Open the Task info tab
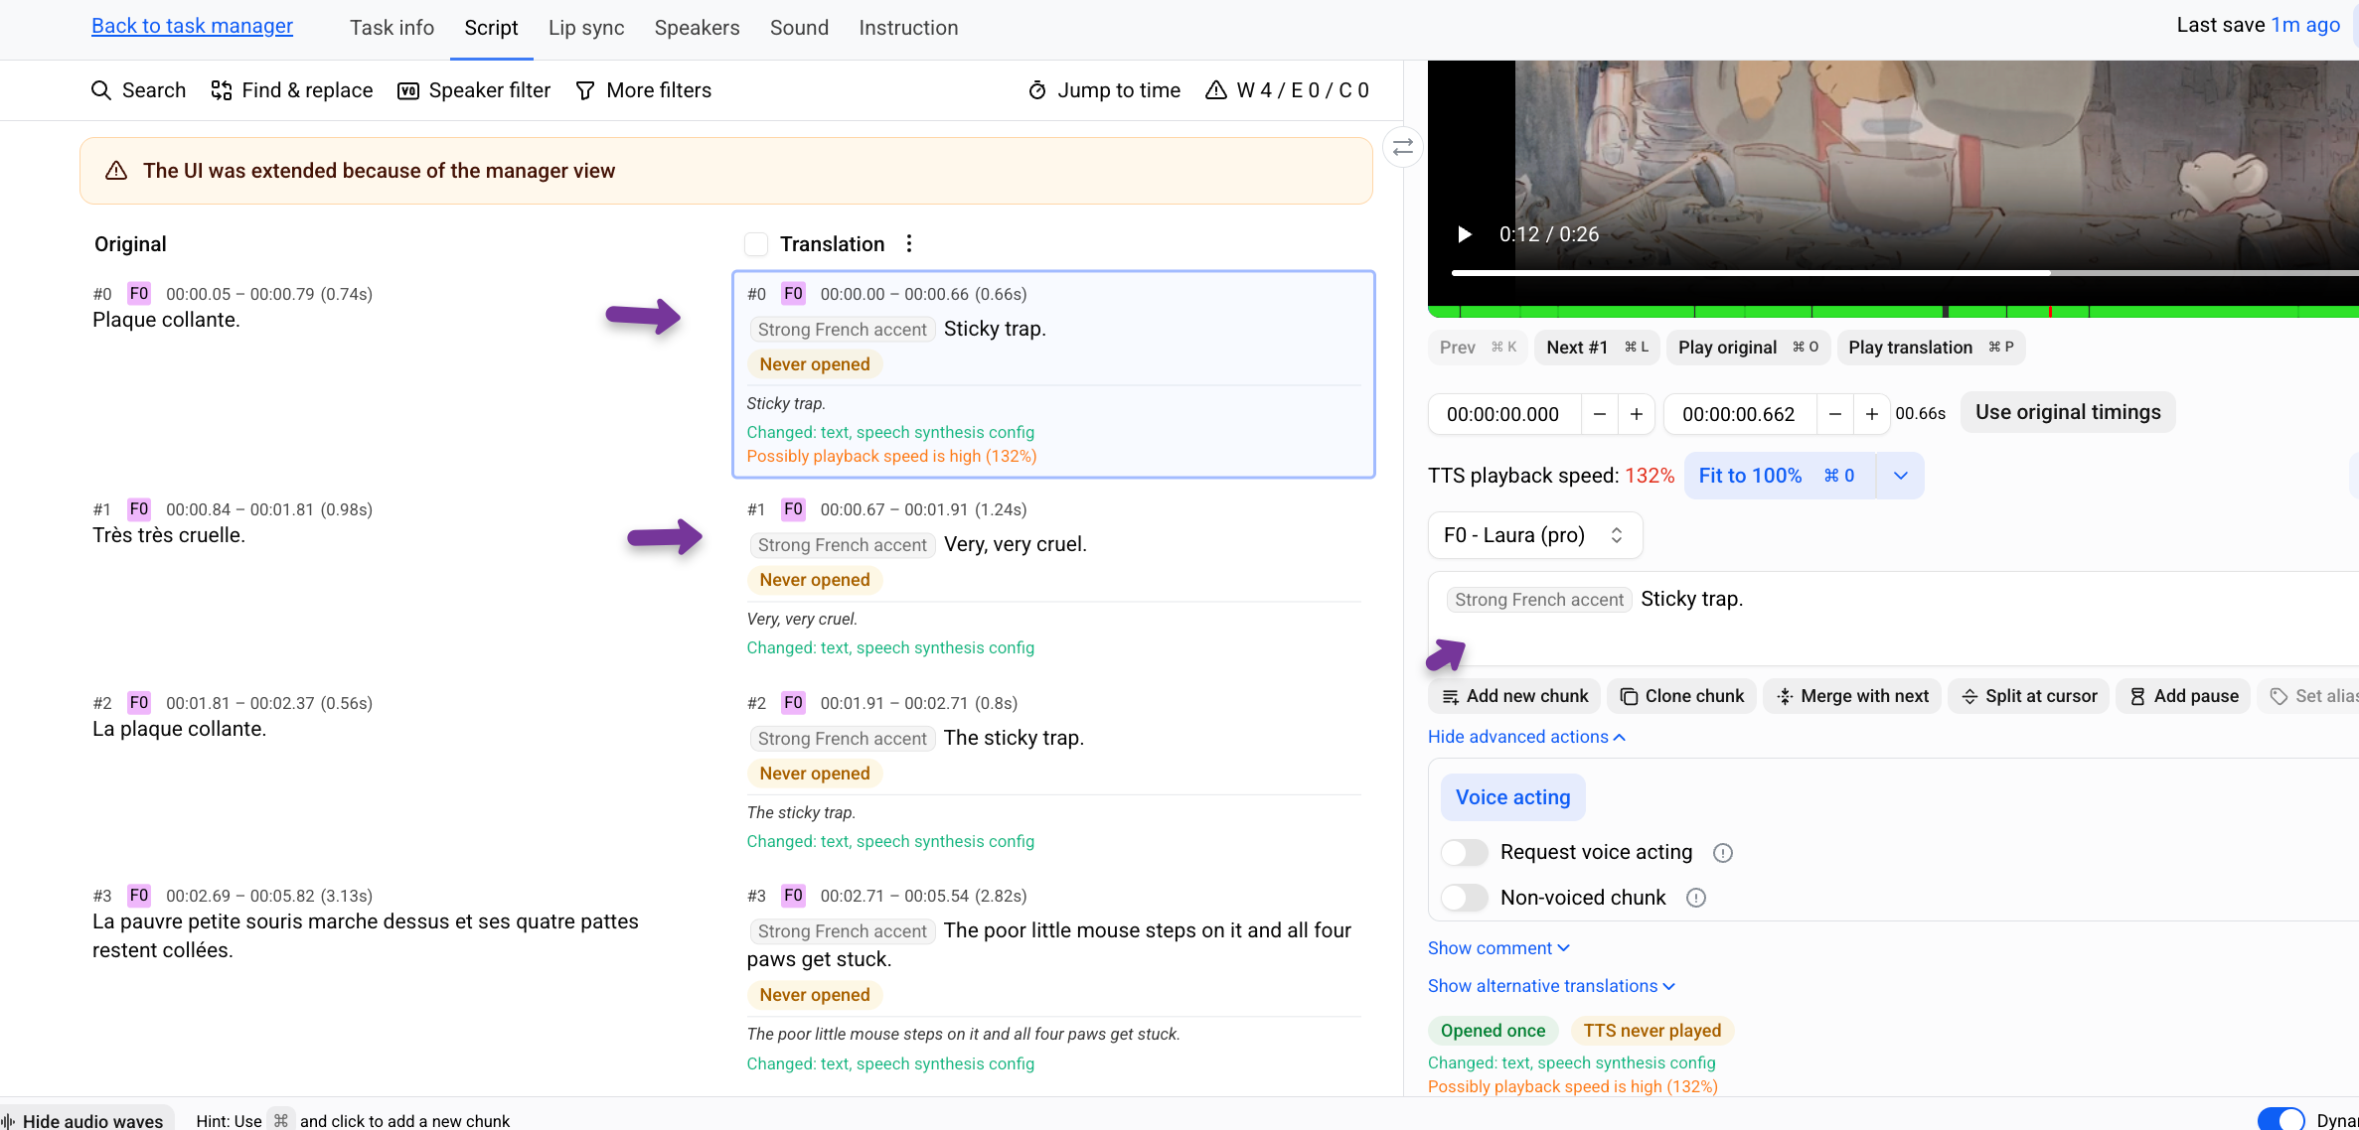 click(x=392, y=28)
